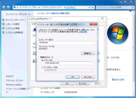Open リモートの設定 link
This screenshot has height=98, width=136.
[x=12, y=24]
